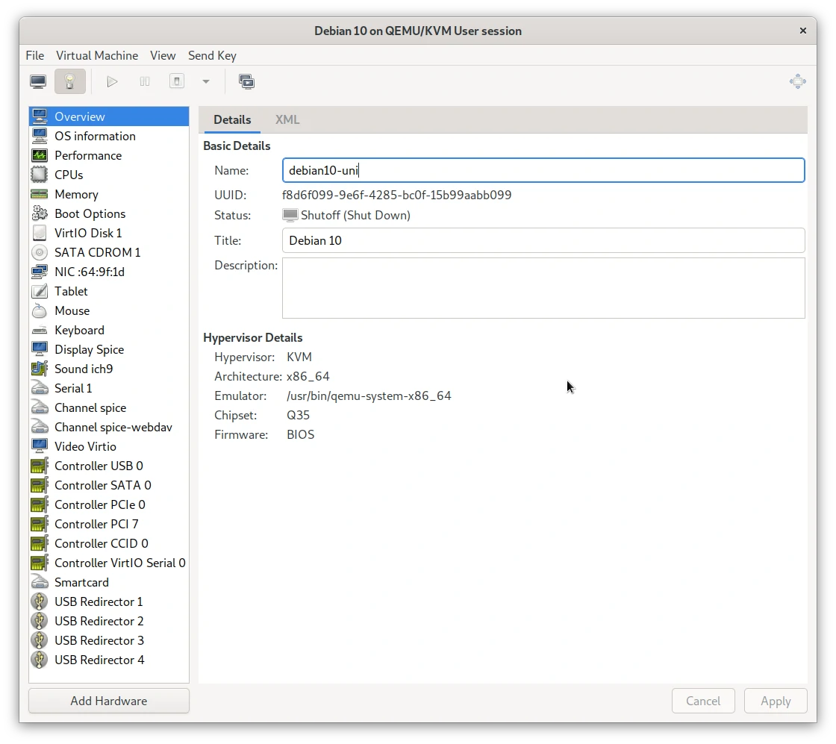Open the shutdown options dropdown arrow
This screenshot has height=744, width=836.
pos(206,81)
